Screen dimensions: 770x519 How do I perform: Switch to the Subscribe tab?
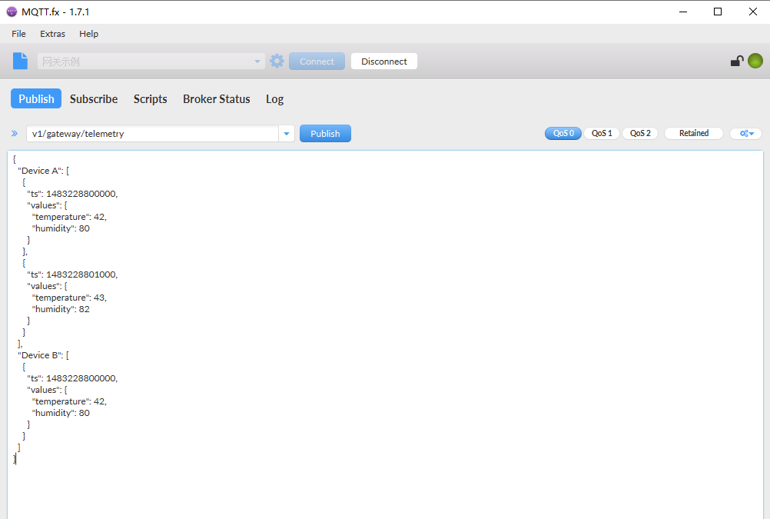pyautogui.click(x=94, y=98)
